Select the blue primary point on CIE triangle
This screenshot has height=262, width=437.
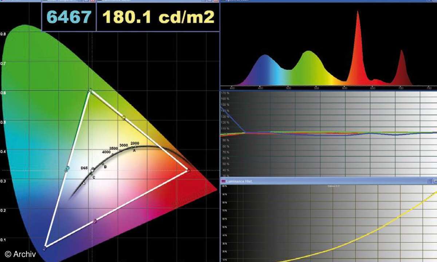tap(44, 248)
